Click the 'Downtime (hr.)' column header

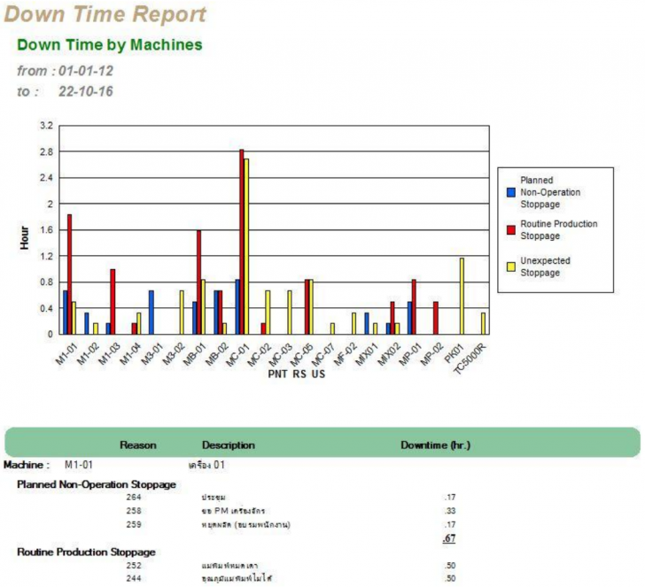(435, 445)
